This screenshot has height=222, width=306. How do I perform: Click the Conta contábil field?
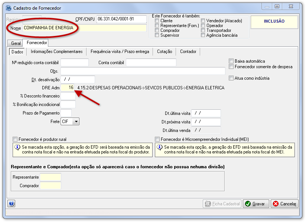coord(151,63)
